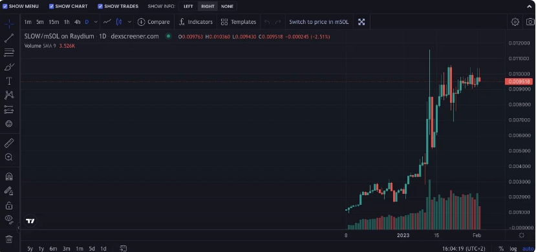Toggle percent scale mode
The image size is (536, 252).
point(501,249)
